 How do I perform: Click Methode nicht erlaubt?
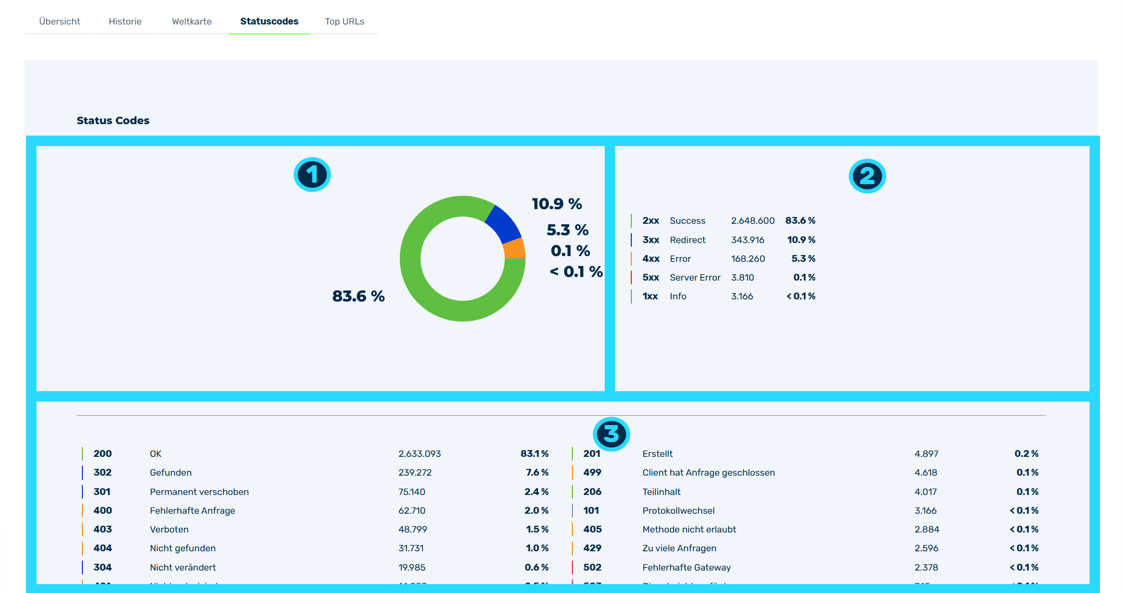689,529
